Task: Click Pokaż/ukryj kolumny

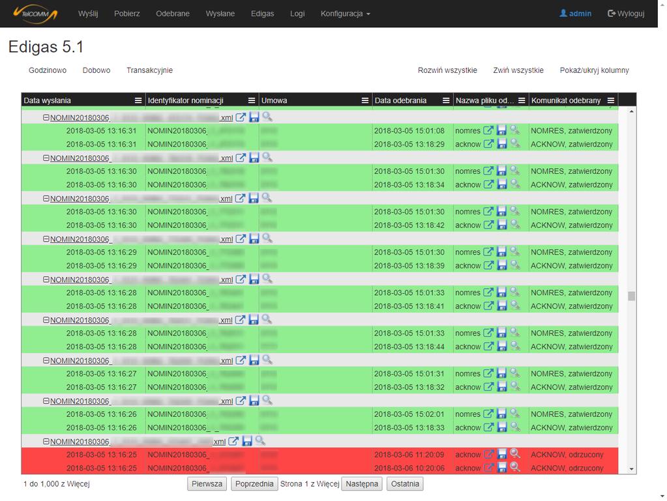Action: tap(594, 70)
